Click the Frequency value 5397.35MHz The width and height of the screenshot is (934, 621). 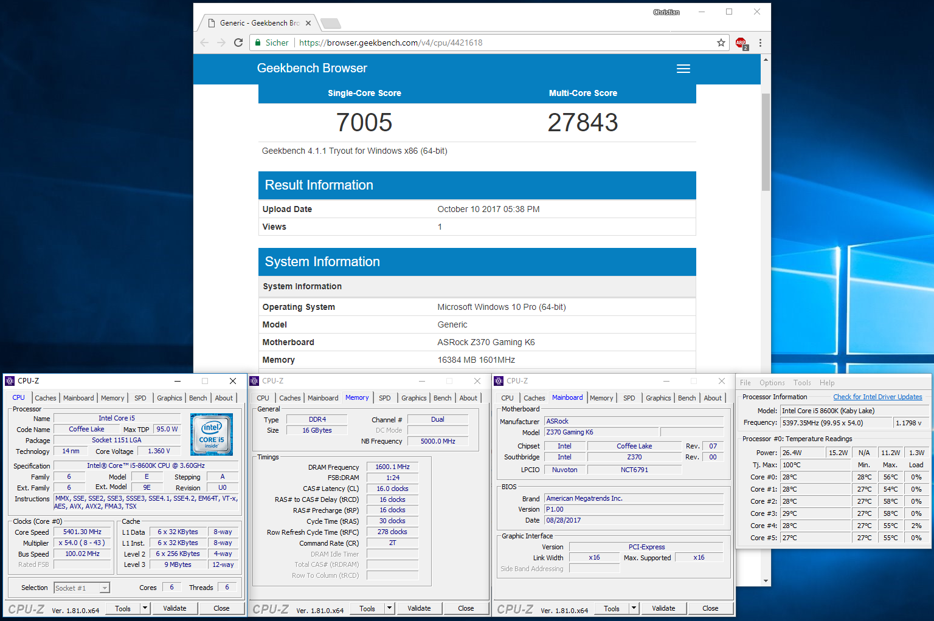tap(836, 423)
